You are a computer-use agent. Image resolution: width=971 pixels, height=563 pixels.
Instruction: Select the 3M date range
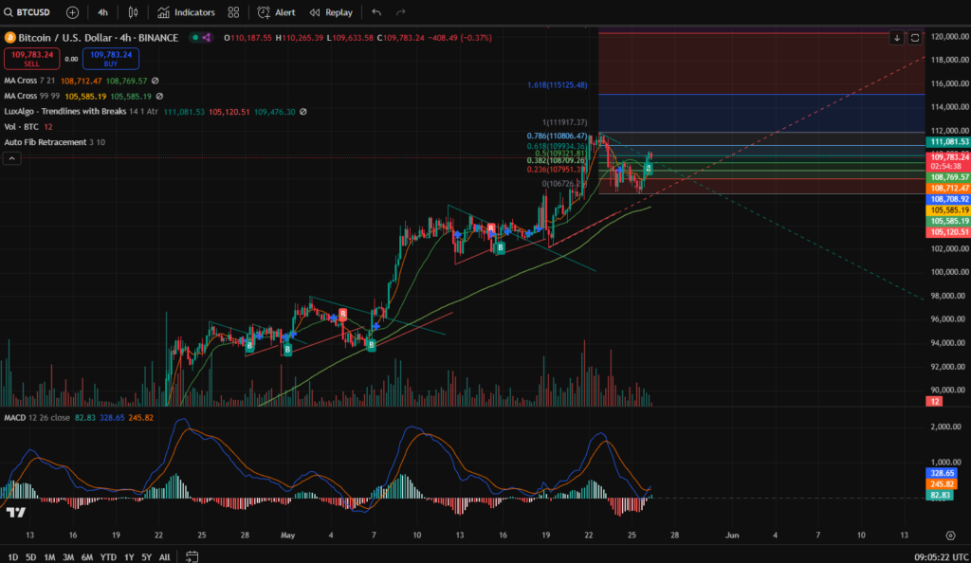tap(68, 556)
